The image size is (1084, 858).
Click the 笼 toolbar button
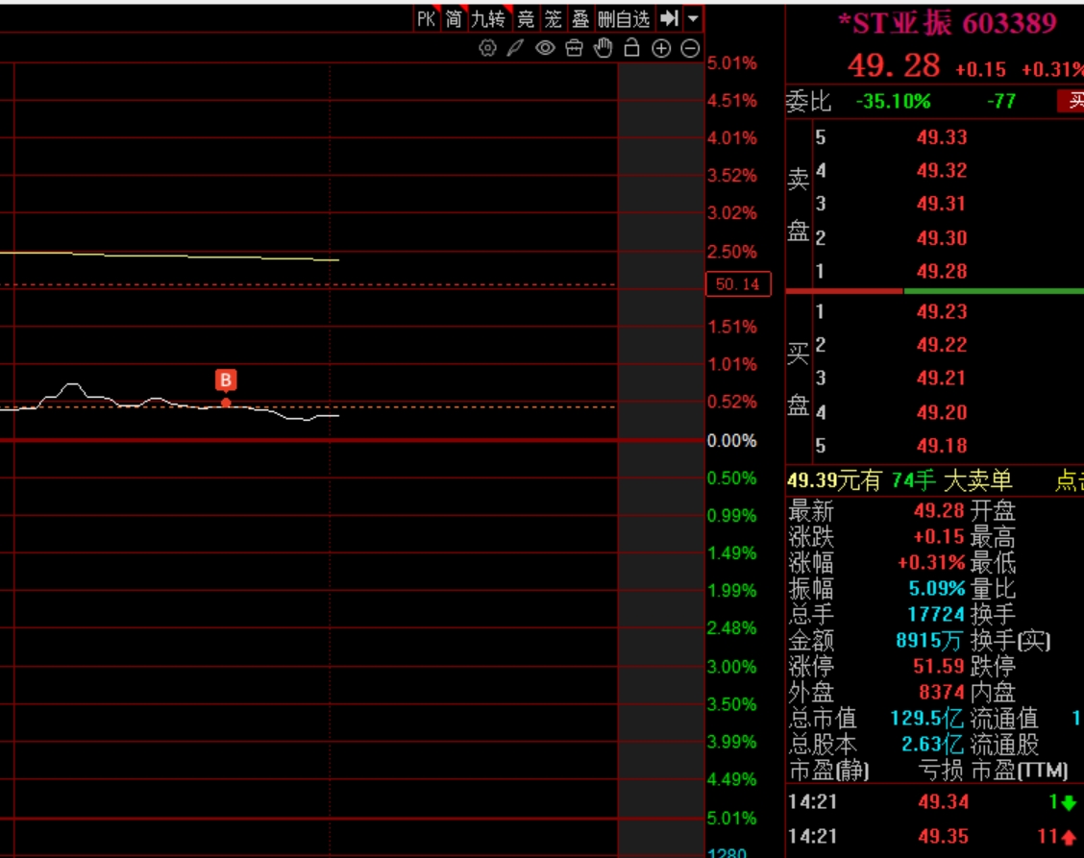pyautogui.click(x=554, y=18)
